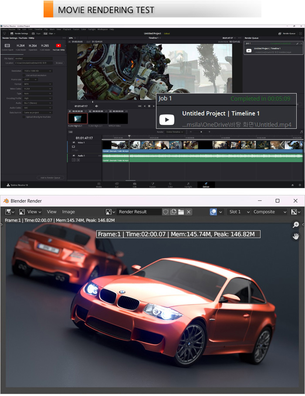This screenshot has width=305, height=396.
Task: Tick Upload directly to YouTube checkbox
Action: (x=24, y=117)
